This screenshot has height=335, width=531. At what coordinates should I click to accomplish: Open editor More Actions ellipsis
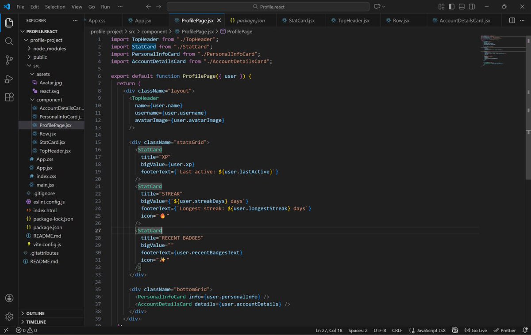tap(523, 20)
